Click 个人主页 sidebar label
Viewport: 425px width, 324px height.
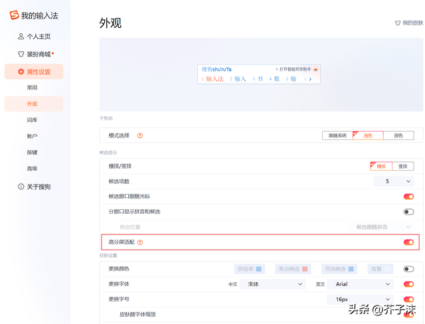(x=39, y=37)
